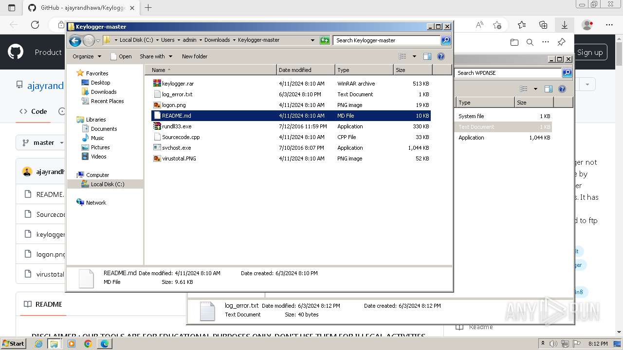Open the browser Downloads icon
The width and height of the screenshot is (623, 350).
coord(565,25)
